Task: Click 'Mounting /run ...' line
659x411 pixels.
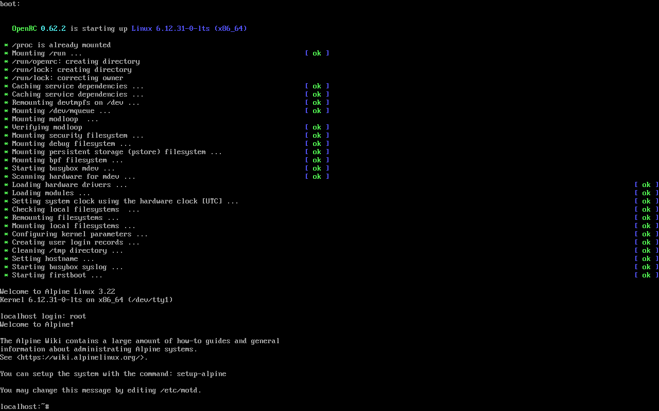Action: (x=47, y=53)
